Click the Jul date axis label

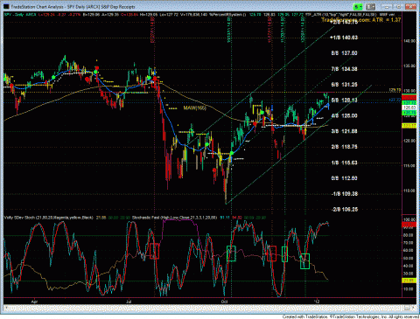pos(129,302)
